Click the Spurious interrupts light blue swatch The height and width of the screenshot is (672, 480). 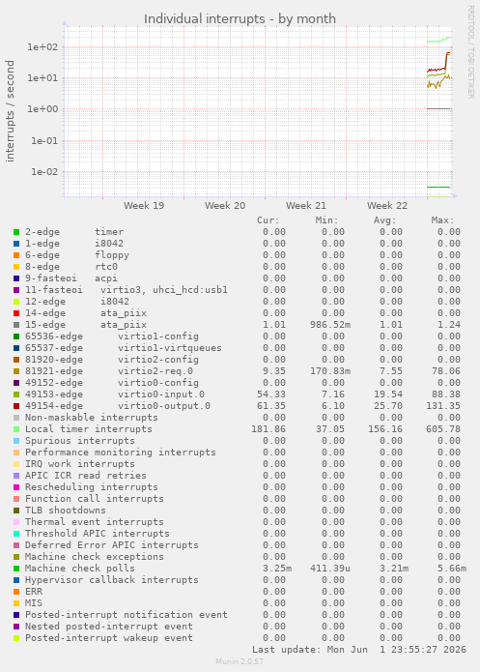tap(16, 441)
